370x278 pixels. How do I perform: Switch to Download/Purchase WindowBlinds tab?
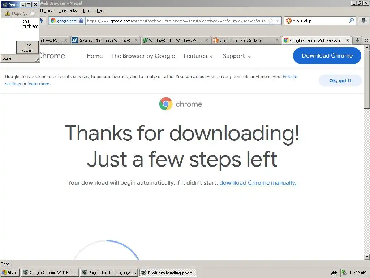106,41
